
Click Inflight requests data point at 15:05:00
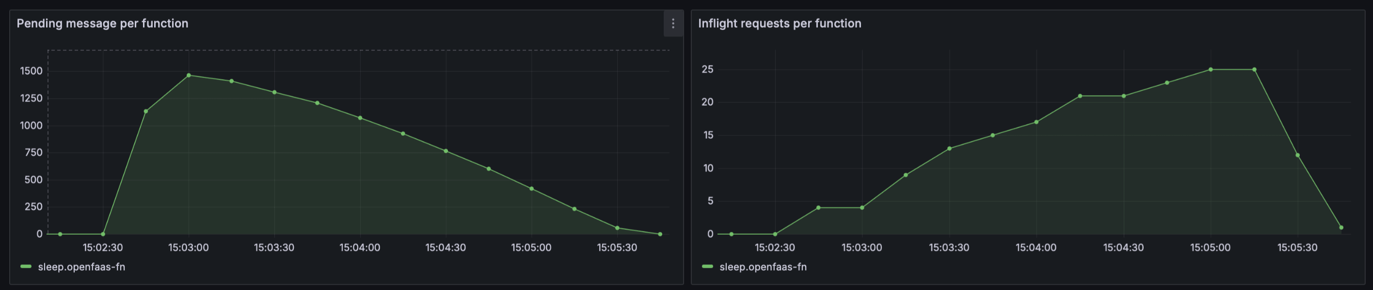1211,69
